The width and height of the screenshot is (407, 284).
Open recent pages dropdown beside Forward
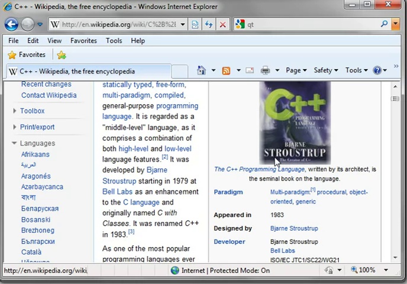[x=40, y=24]
